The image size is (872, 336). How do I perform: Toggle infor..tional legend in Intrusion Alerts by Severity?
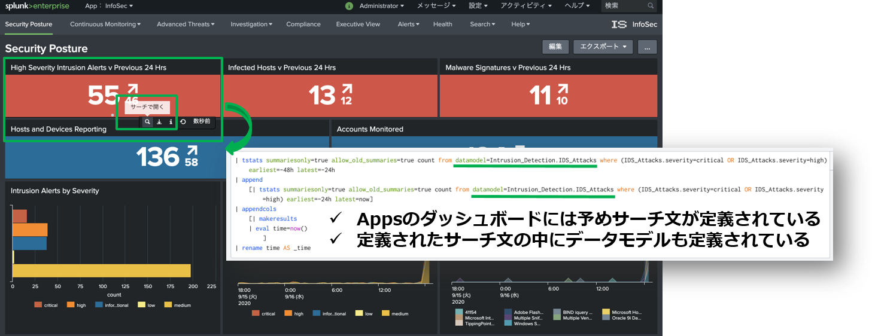pos(112,305)
